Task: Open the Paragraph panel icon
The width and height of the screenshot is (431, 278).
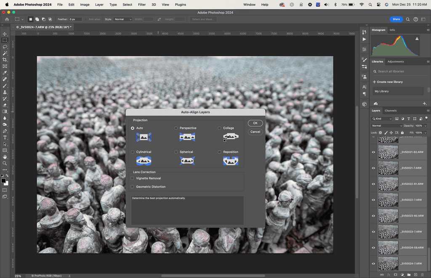Action: pyautogui.click(x=364, y=94)
